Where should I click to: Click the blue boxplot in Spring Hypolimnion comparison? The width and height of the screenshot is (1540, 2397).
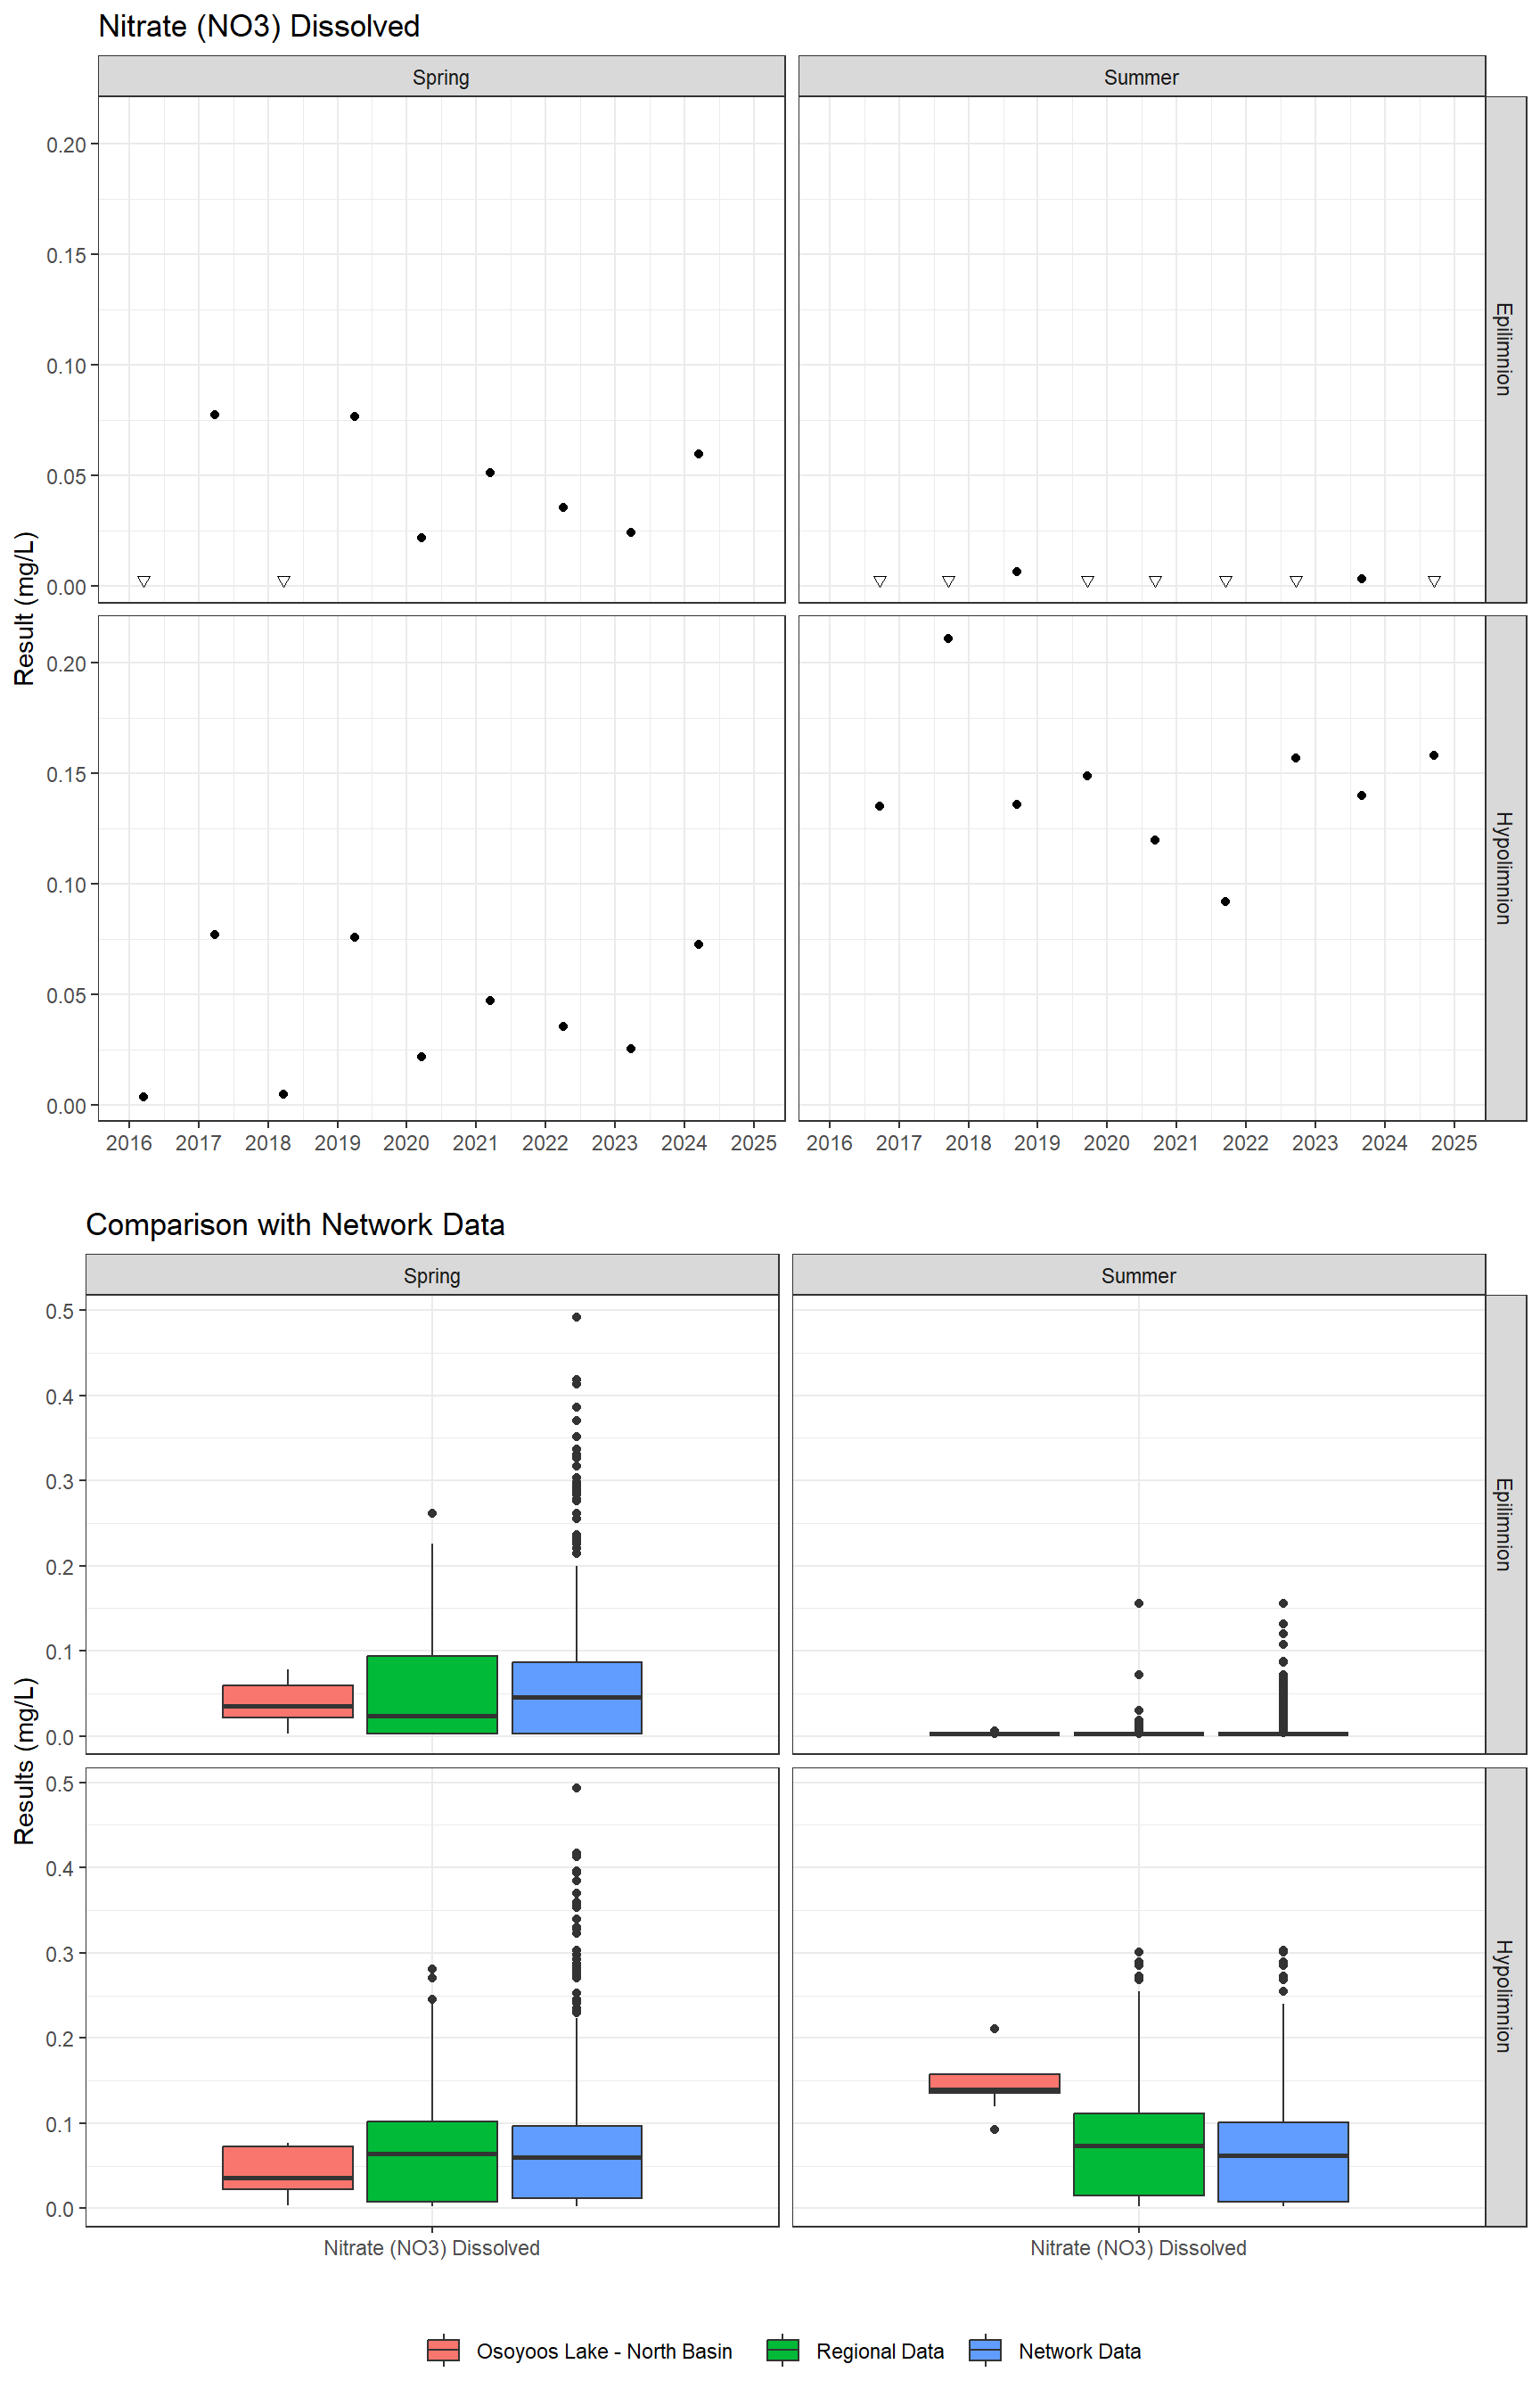click(577, 2161)
